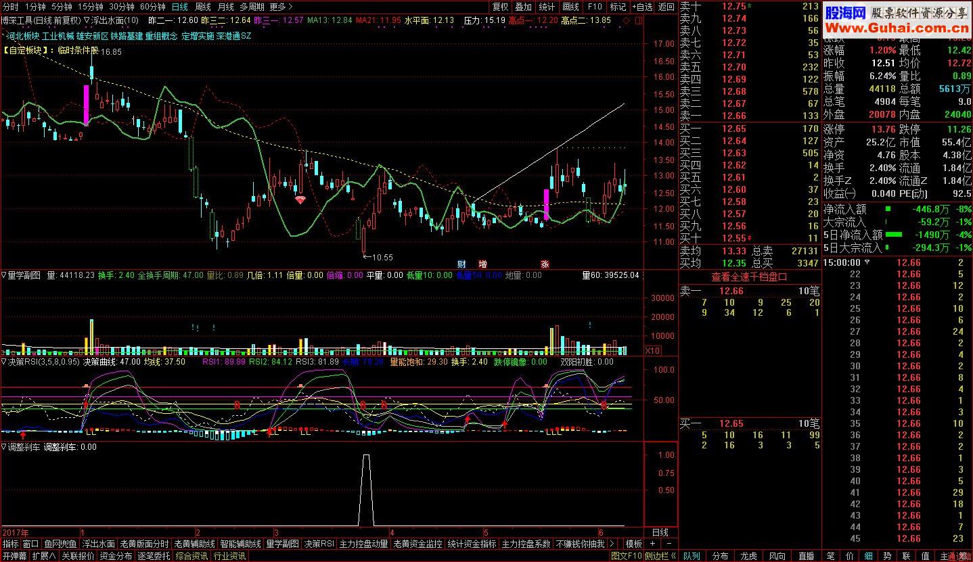Click 查看全速千档盘口 link

pos(749,277)
